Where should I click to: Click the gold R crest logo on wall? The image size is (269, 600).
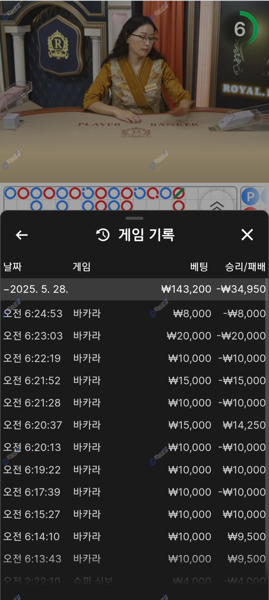tap(58, 44)
